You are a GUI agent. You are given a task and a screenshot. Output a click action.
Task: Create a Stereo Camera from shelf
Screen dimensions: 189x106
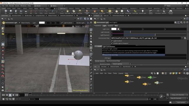[x=151, y=12]
